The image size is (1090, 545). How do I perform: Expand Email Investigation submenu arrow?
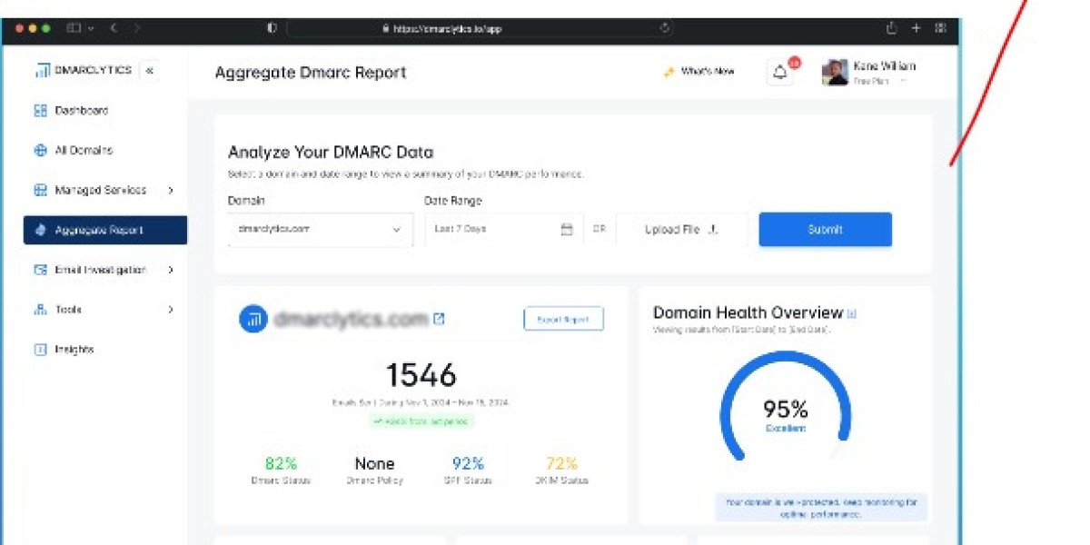pos(171,270)
